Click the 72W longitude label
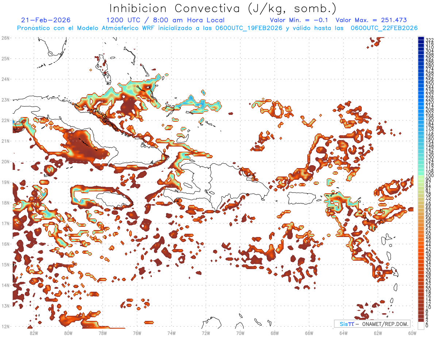Screen dimensions: 438x338 (x=206, y=333)
